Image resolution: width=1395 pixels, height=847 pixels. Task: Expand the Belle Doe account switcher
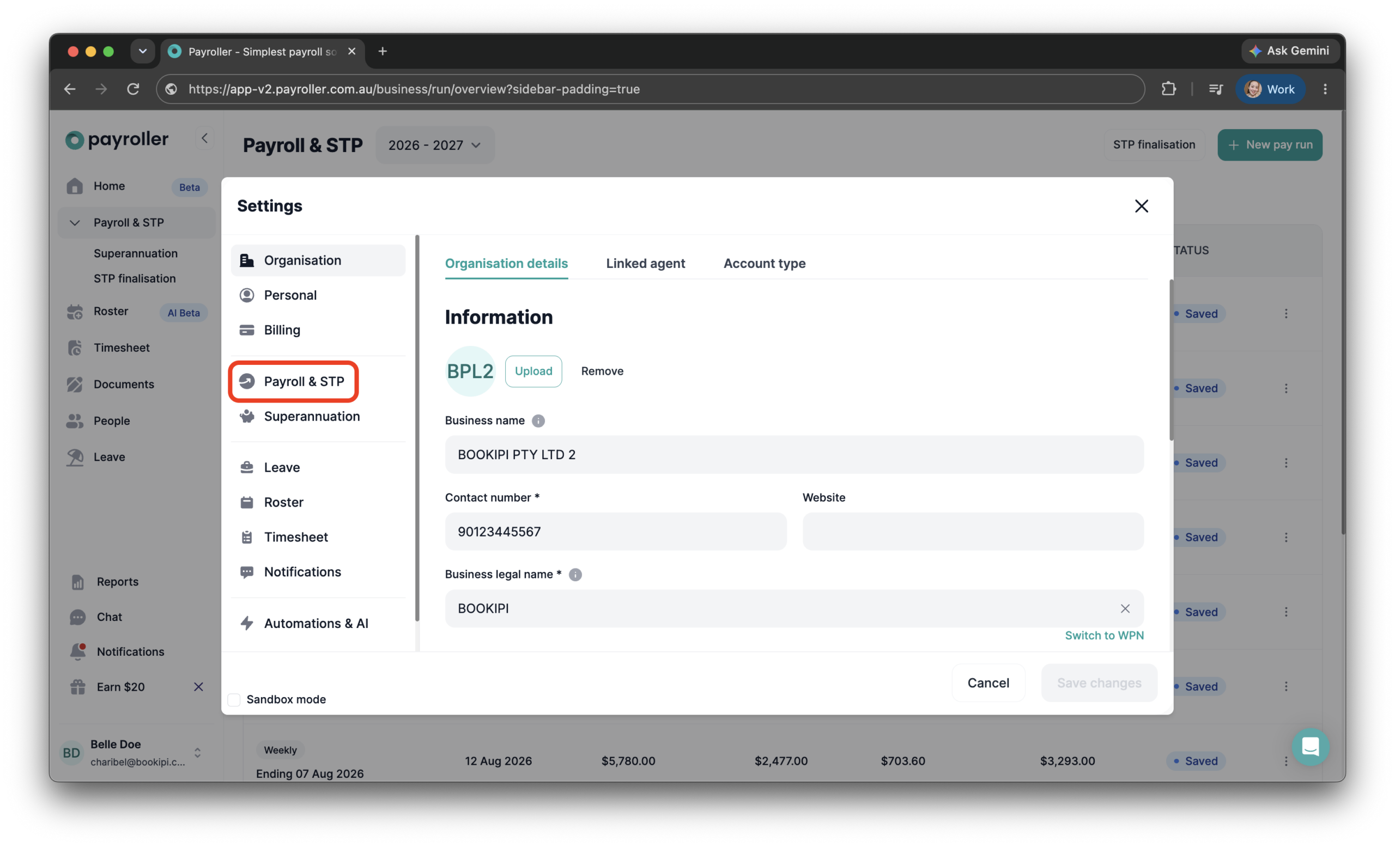(x=198, y=753)
